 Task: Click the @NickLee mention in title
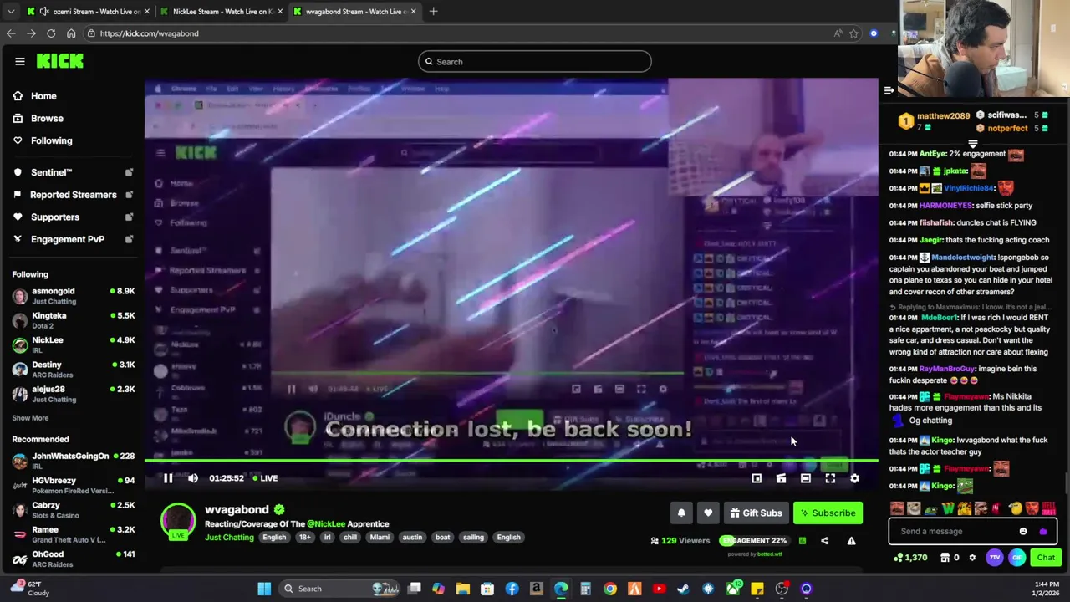click(326, 524)
